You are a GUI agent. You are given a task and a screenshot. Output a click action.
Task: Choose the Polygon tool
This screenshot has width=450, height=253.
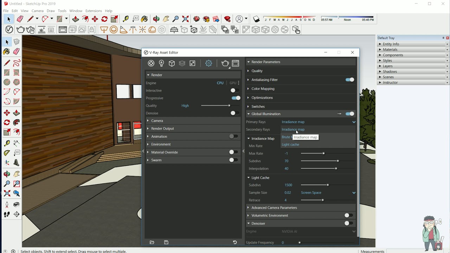[17, 82]
